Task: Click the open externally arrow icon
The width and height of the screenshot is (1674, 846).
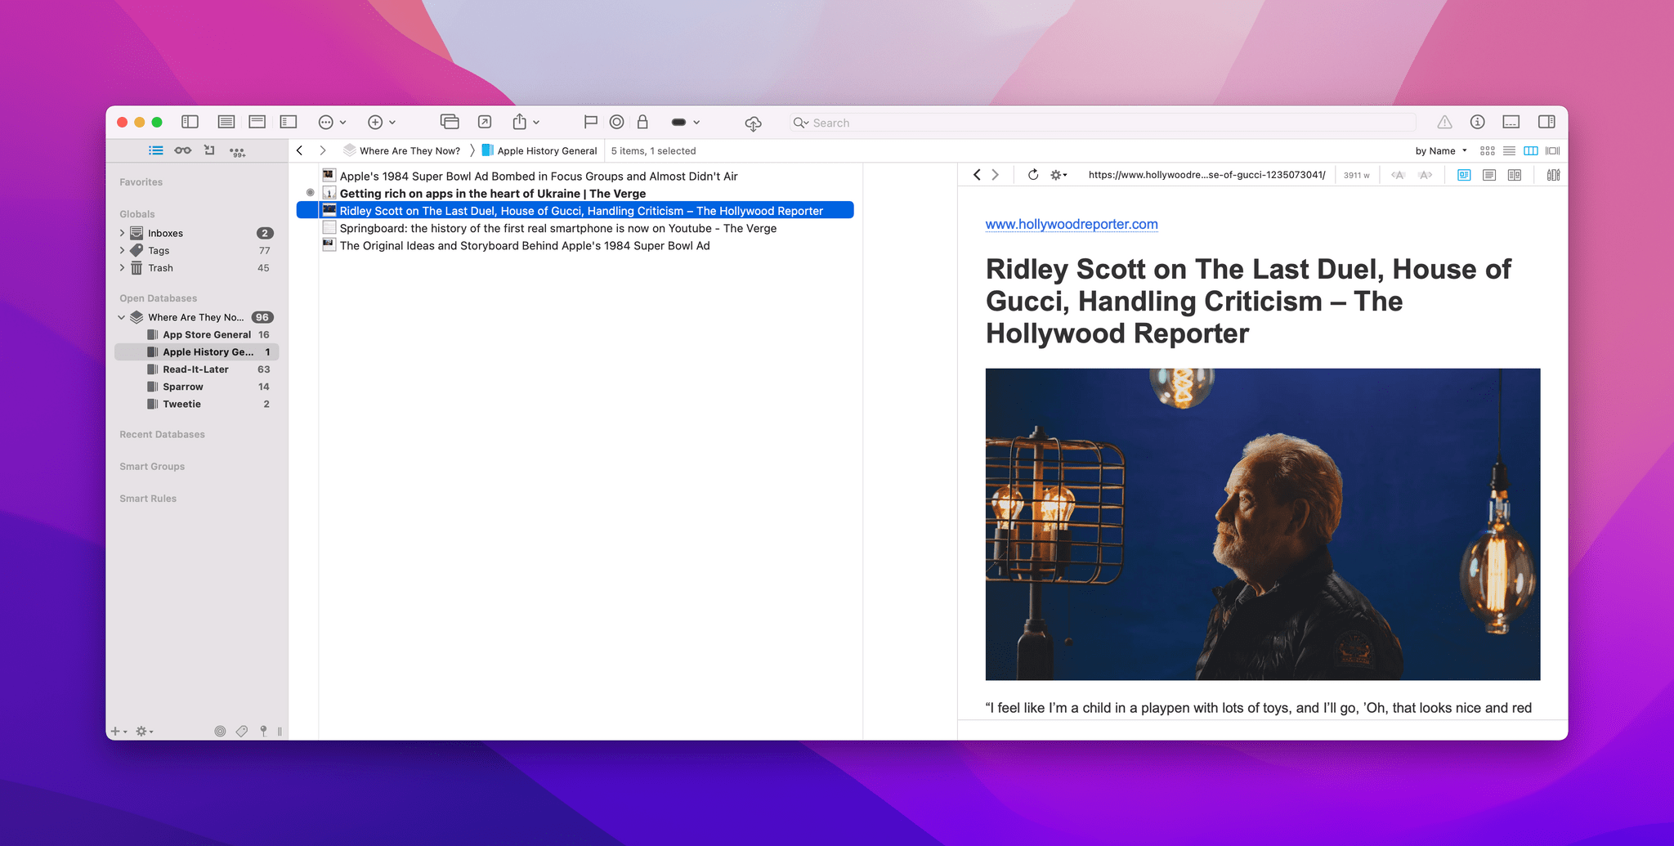Action: tap(485, 122)
